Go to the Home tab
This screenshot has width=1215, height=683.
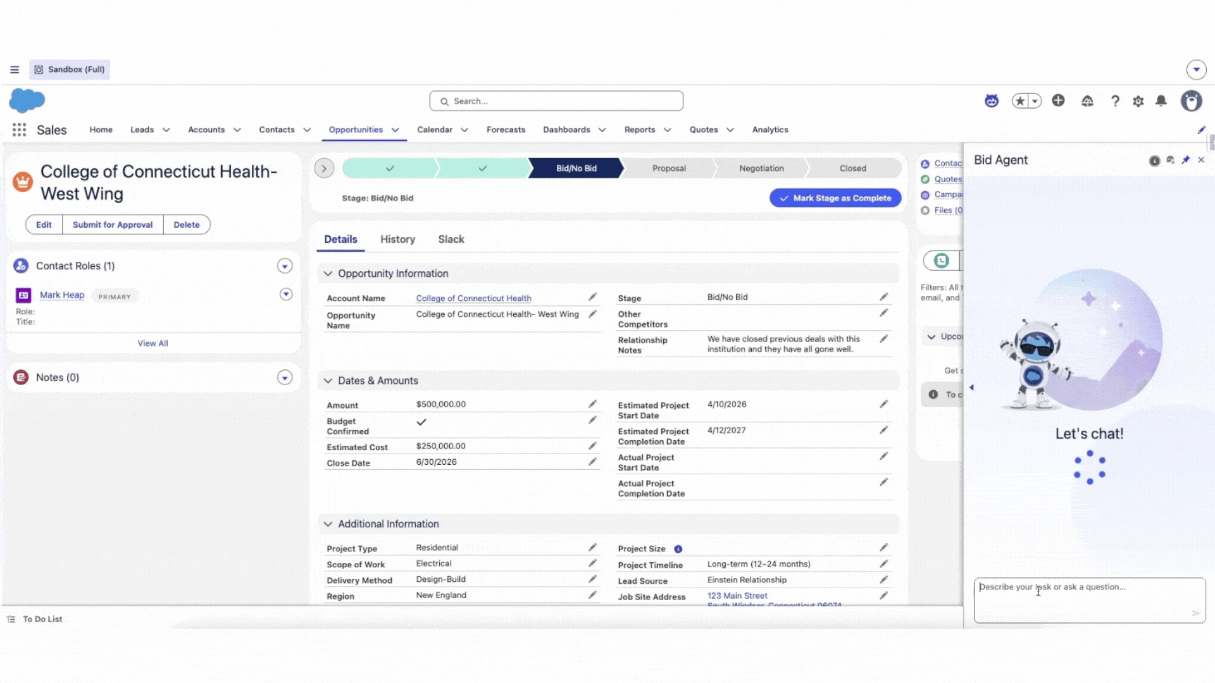coord(101,130)
